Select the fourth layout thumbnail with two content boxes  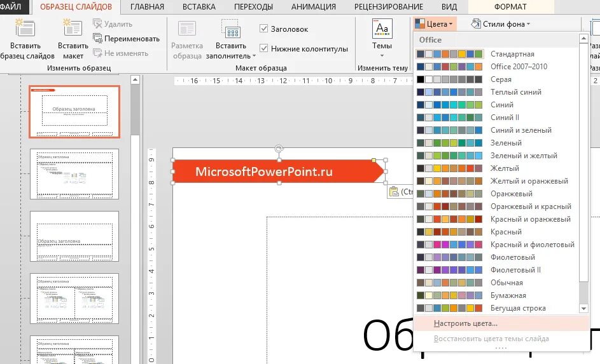coord(74,299)
